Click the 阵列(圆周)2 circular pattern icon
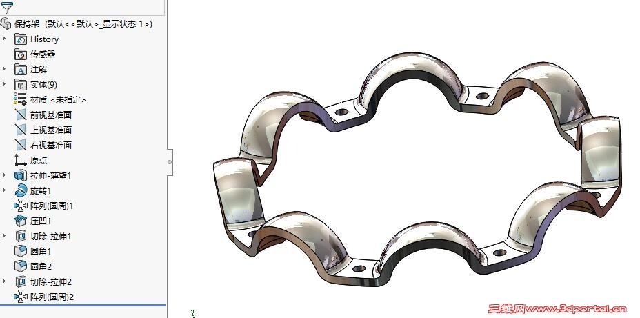The width and height of the screenshot is (640, 318). click(21, 297)
